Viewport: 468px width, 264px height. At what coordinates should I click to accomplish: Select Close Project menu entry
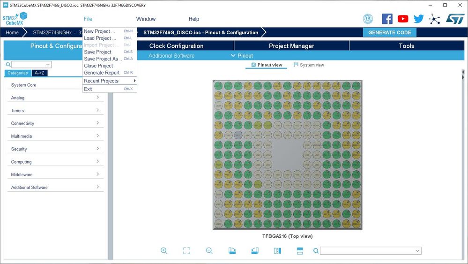click(110, 65)
